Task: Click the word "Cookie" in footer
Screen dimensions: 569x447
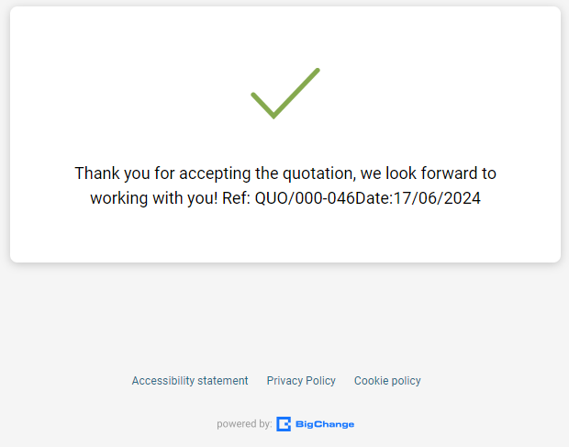Action: [x=371, y=381]
